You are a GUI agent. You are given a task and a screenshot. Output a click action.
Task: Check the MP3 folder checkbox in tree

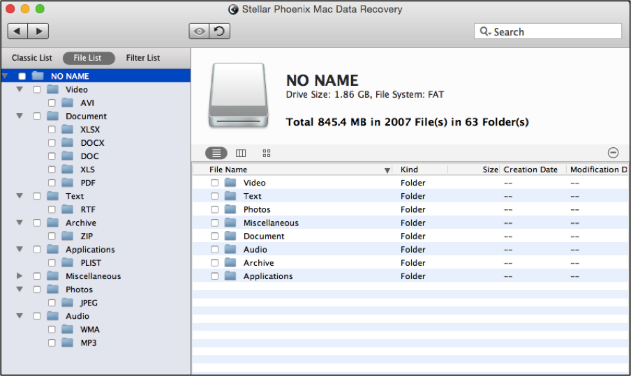click(x=52, y=343)
